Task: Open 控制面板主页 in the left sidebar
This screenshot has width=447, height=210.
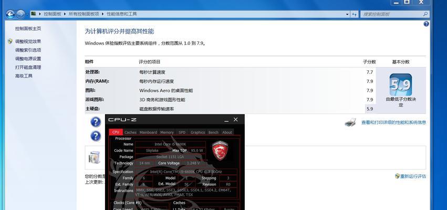Action: (x=28, y=28)
